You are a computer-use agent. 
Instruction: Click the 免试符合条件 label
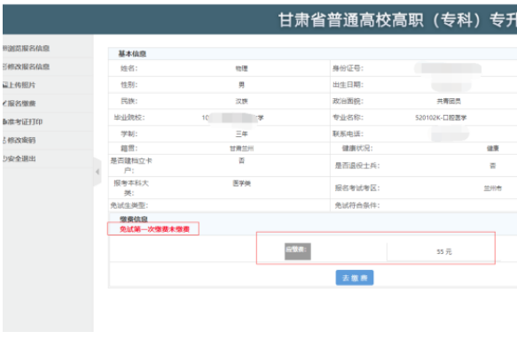357,205
